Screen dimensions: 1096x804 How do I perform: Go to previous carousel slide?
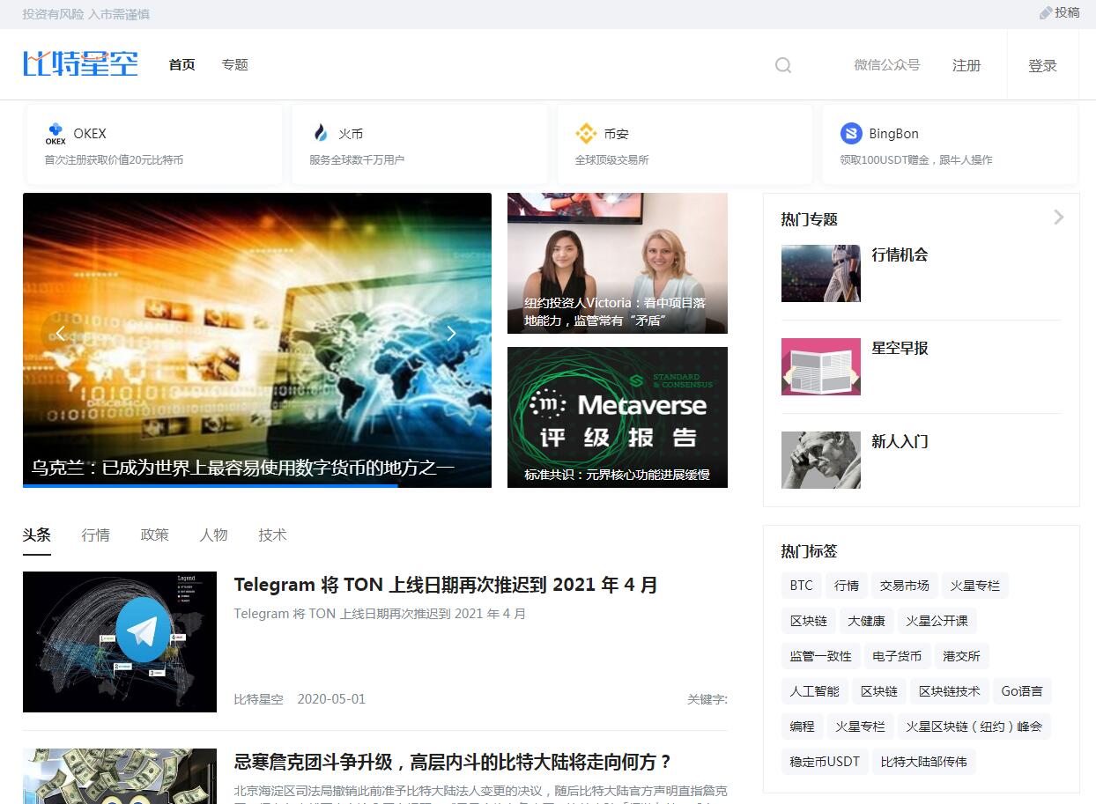[x=61, y=333]
